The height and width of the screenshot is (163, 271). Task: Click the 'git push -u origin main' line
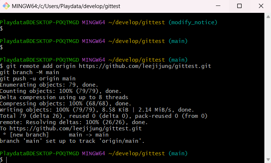coord(38,79)
